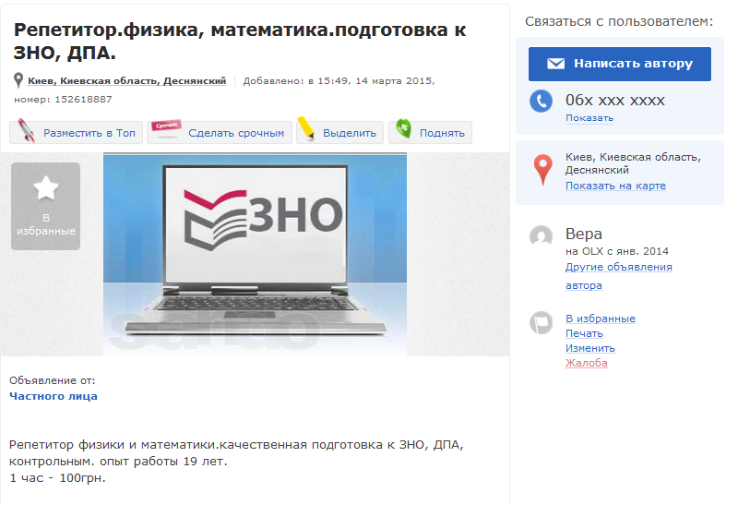Image resolution: width=738 pixels, height=505 pixels.
Task: Click the blue phone icon
Action: pyautogui.click(x=542, y=101)
